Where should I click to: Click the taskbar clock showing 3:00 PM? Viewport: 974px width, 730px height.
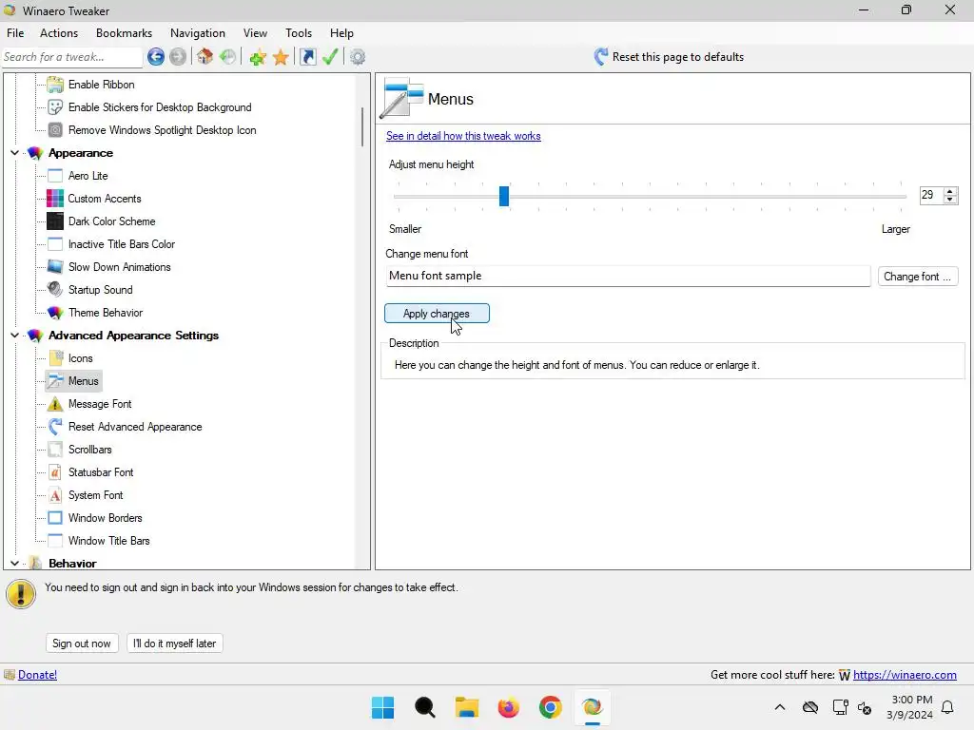(911, 707)
